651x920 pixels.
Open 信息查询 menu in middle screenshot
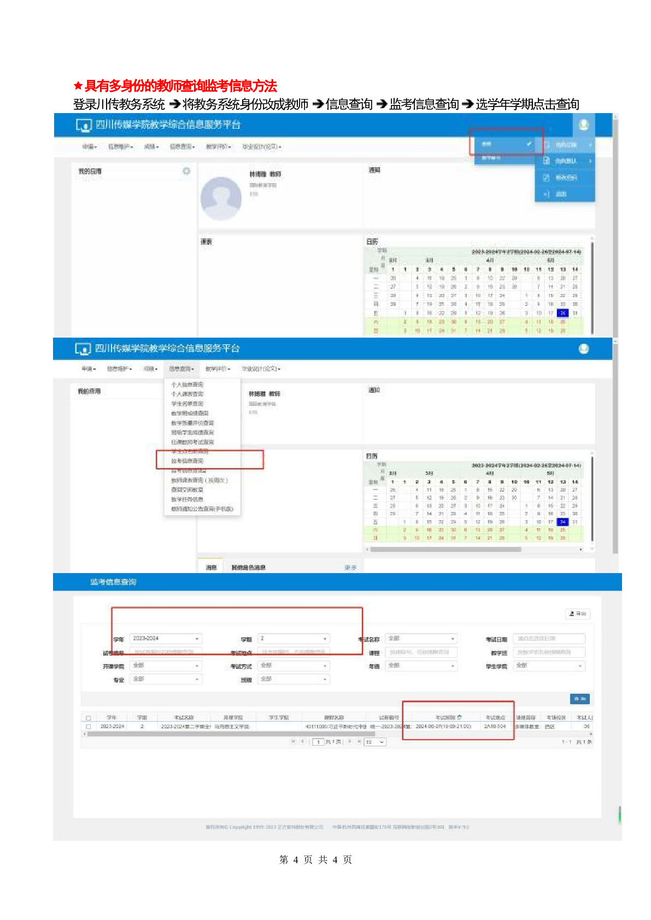181,369
